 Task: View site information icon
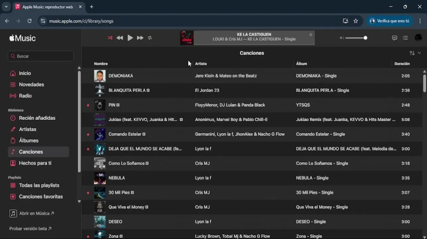click(43, 21)
